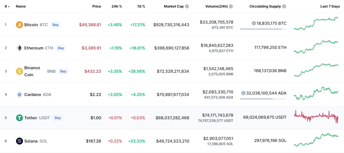Click Tether market cap $68,037,282,468
This screenshot has width=344, height=153.
(x=172, y=118)
